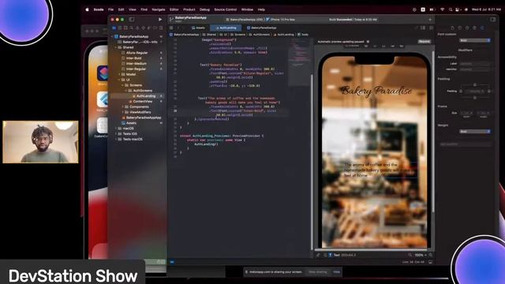Select the attributes inspector icon

pos(482,28)
